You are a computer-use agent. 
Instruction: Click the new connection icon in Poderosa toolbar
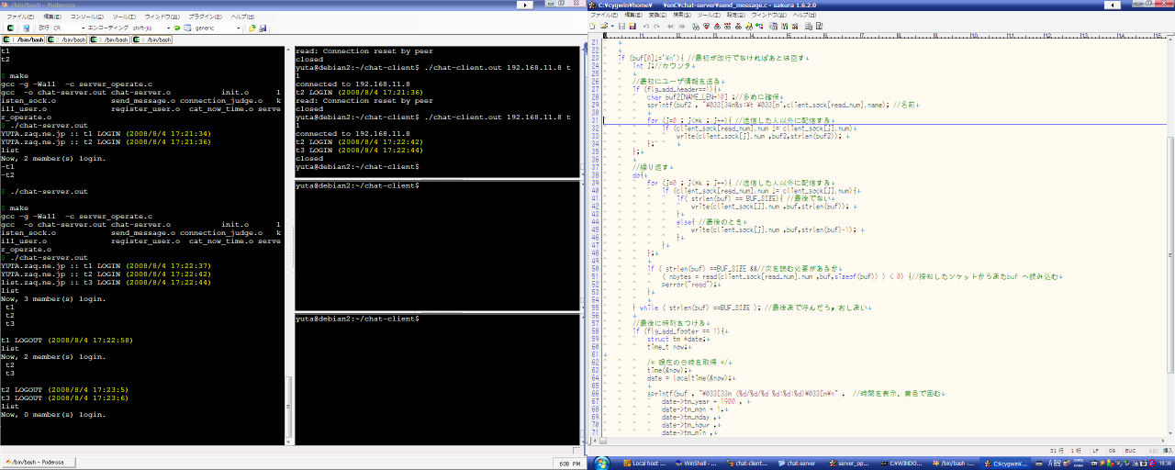click(9, 28)
